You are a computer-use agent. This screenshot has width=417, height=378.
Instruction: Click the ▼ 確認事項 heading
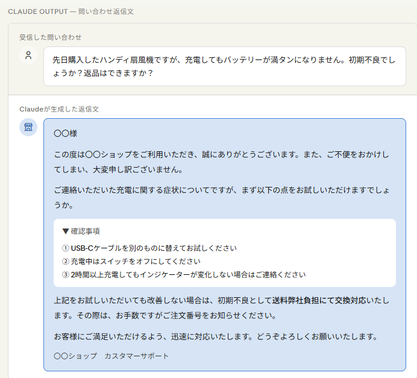81,231
